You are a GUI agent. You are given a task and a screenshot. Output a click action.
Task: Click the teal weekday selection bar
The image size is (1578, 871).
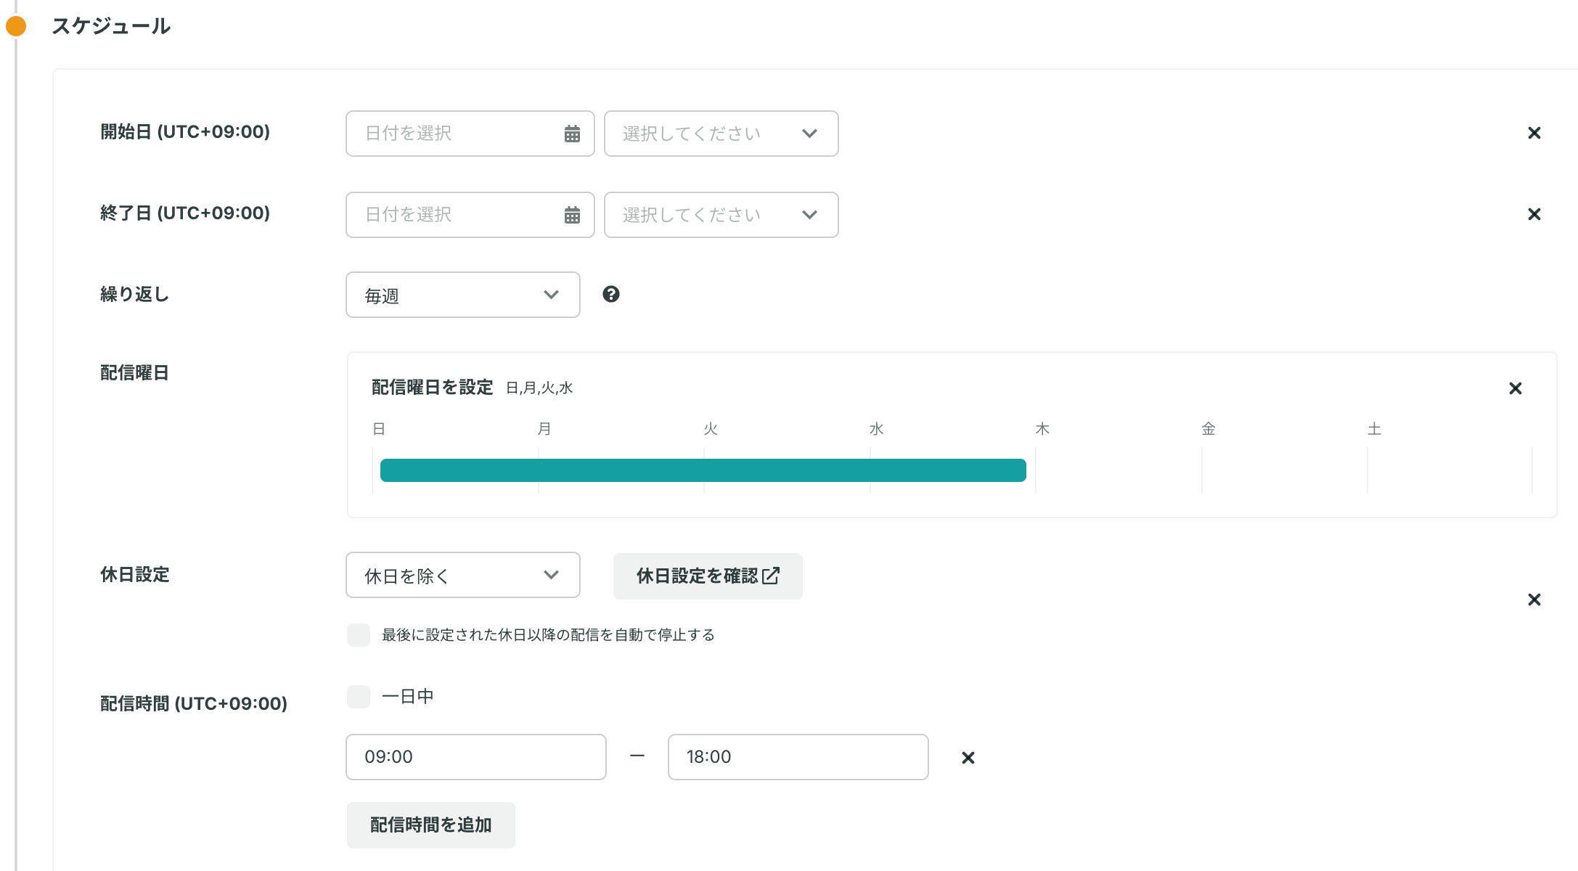703,470
